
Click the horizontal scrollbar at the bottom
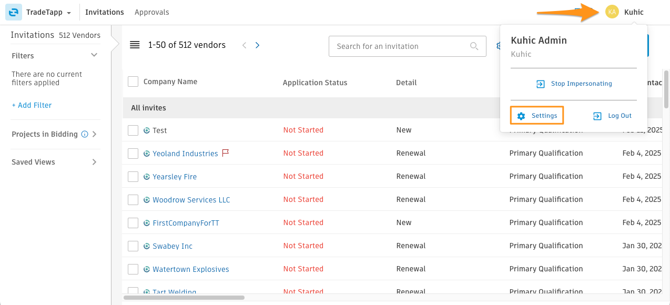tap(184, 298)
